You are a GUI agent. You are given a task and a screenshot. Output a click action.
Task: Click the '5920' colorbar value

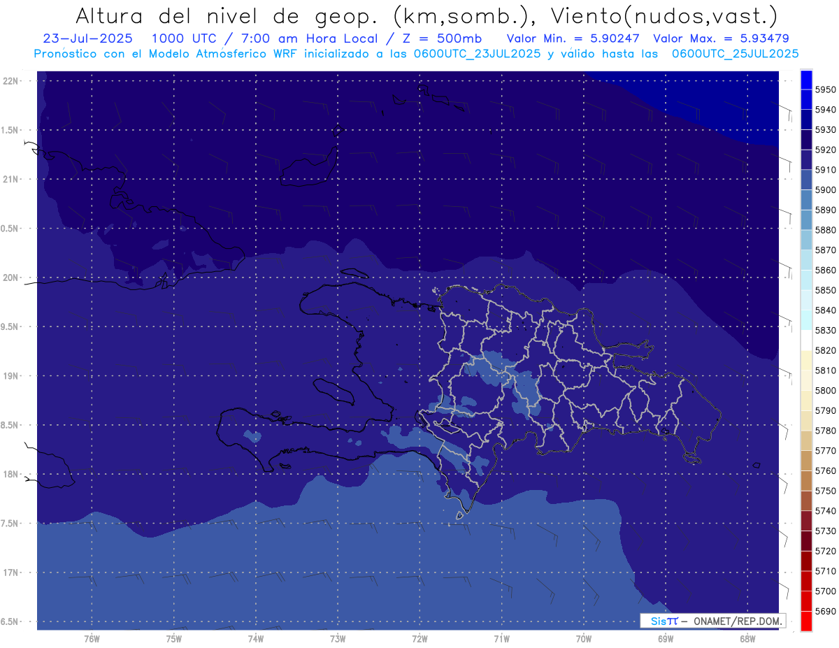click(x=826, y=150)
